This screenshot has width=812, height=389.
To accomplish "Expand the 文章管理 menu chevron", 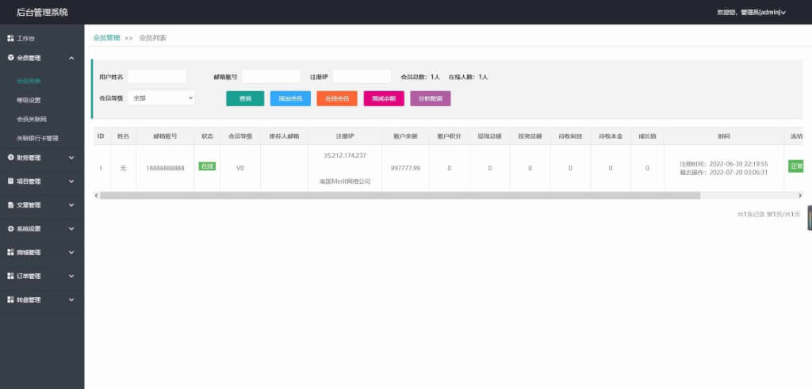I will tap(71, 205).
